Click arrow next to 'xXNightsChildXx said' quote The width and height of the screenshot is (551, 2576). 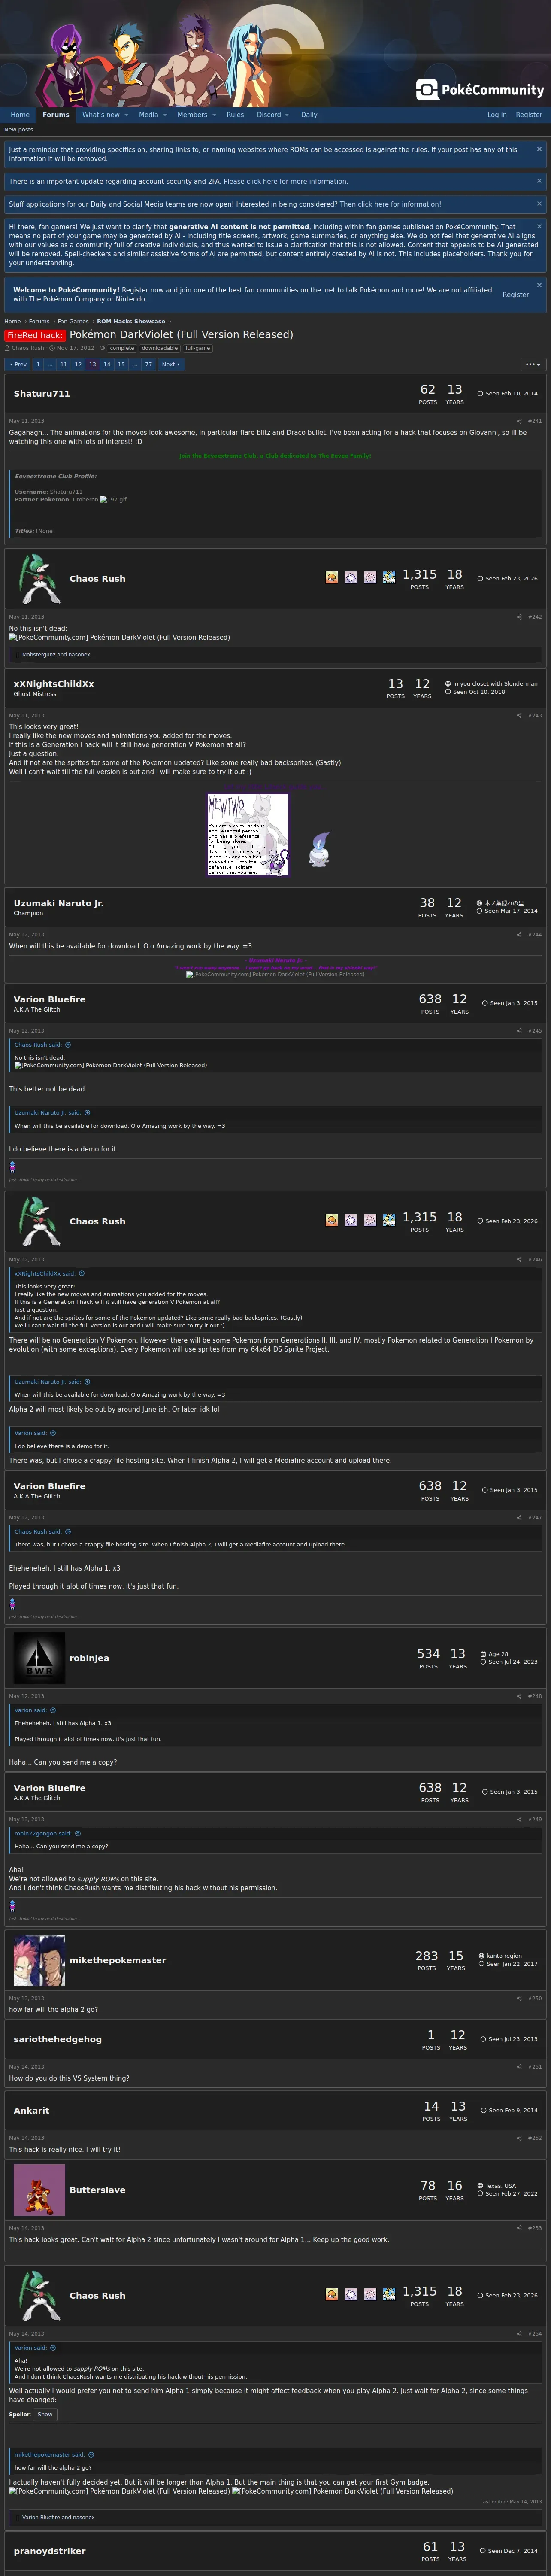click(x=82, y=1273)
